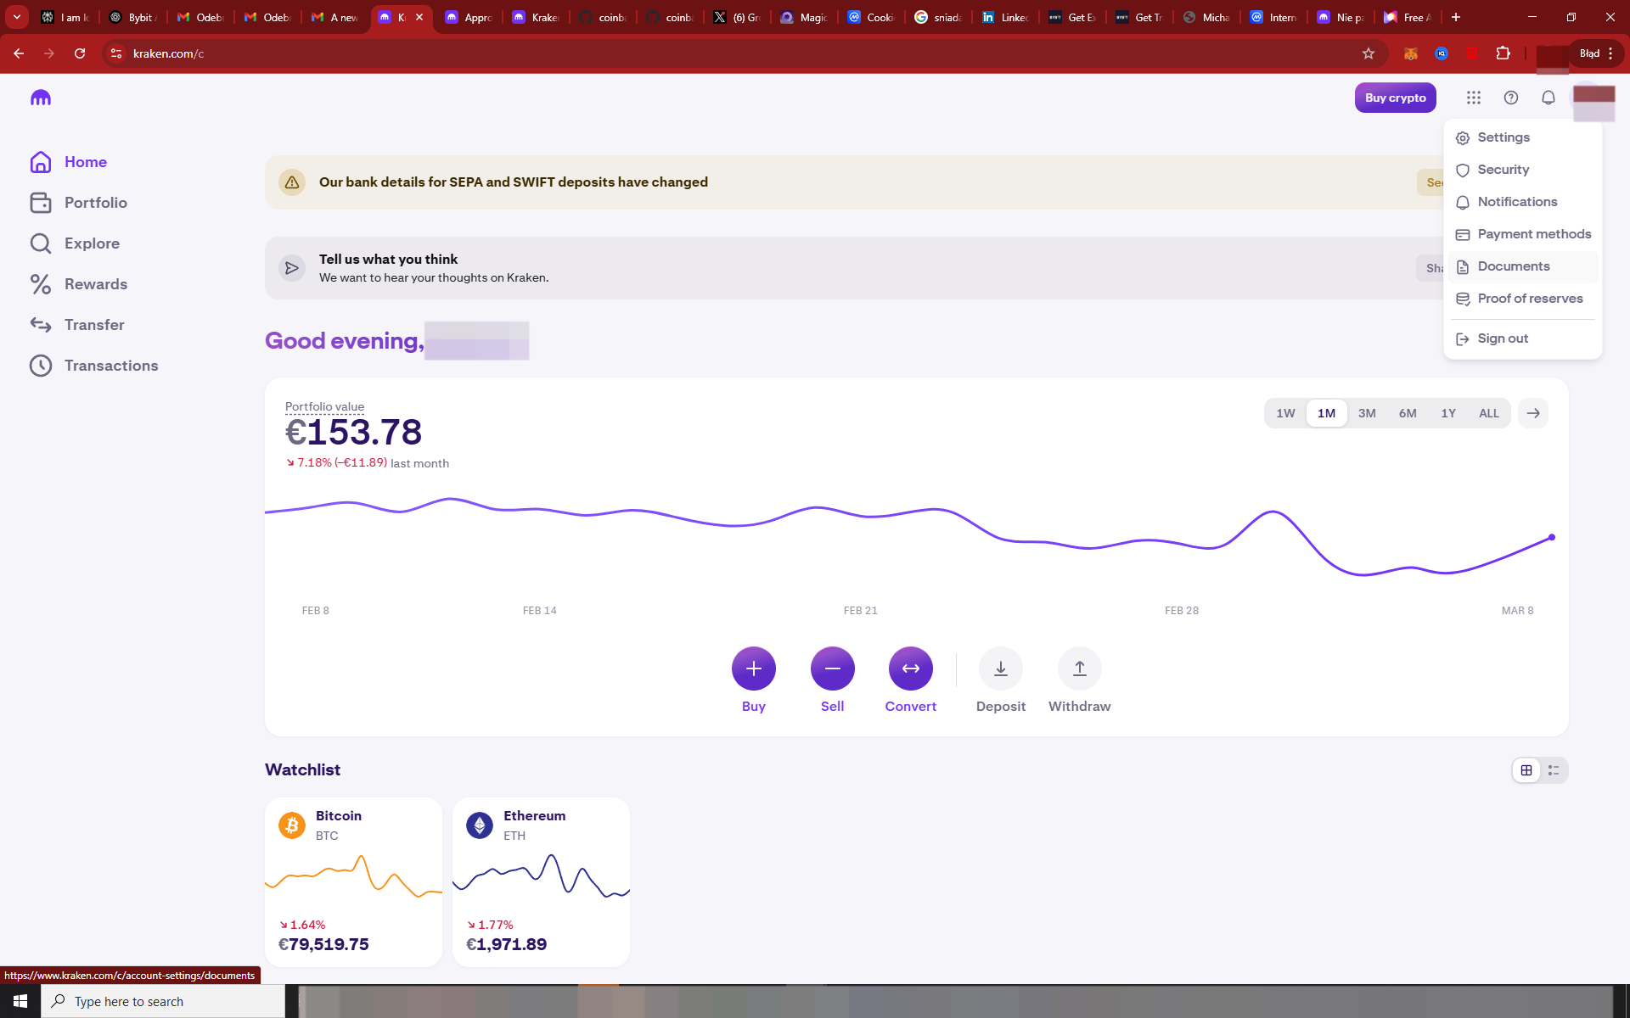Click the Windows Start button
The width and height of the screenshot is (1630, 1018).
click(20, 1001)
